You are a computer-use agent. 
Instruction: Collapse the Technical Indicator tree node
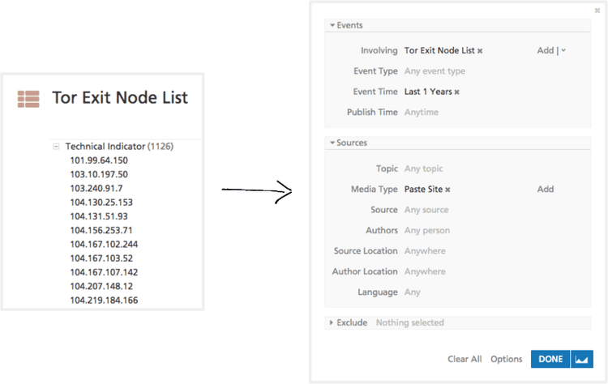pyautogui.click(x=56, y=147)
